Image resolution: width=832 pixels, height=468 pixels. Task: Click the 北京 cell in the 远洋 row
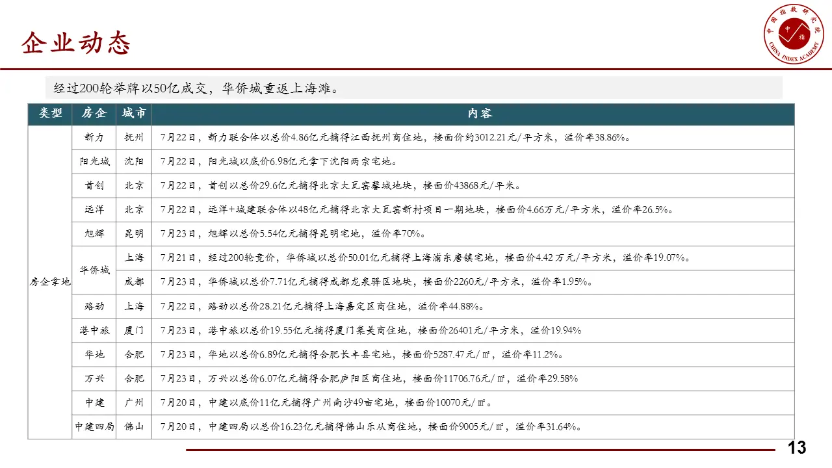pos(134,210)
